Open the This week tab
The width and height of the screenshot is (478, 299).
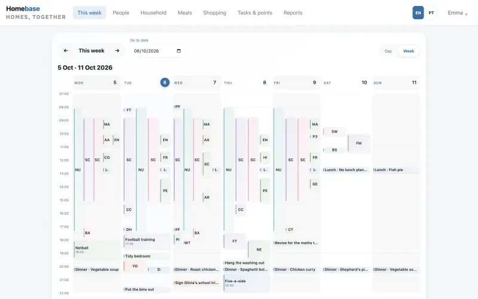click(x=89, y=13)
